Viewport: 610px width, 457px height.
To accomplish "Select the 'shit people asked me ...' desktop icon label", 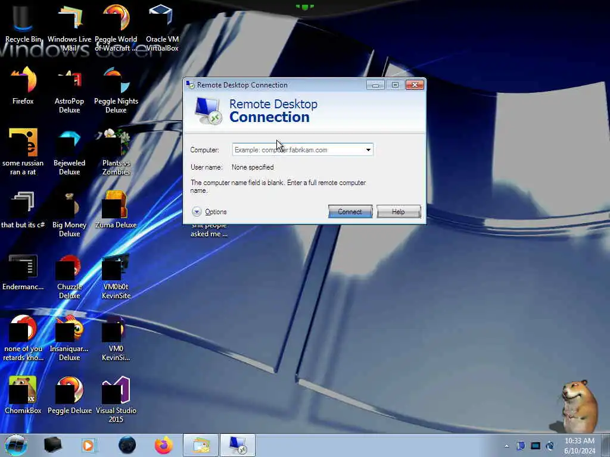I will pyautogui.click(x=209, y=230).
